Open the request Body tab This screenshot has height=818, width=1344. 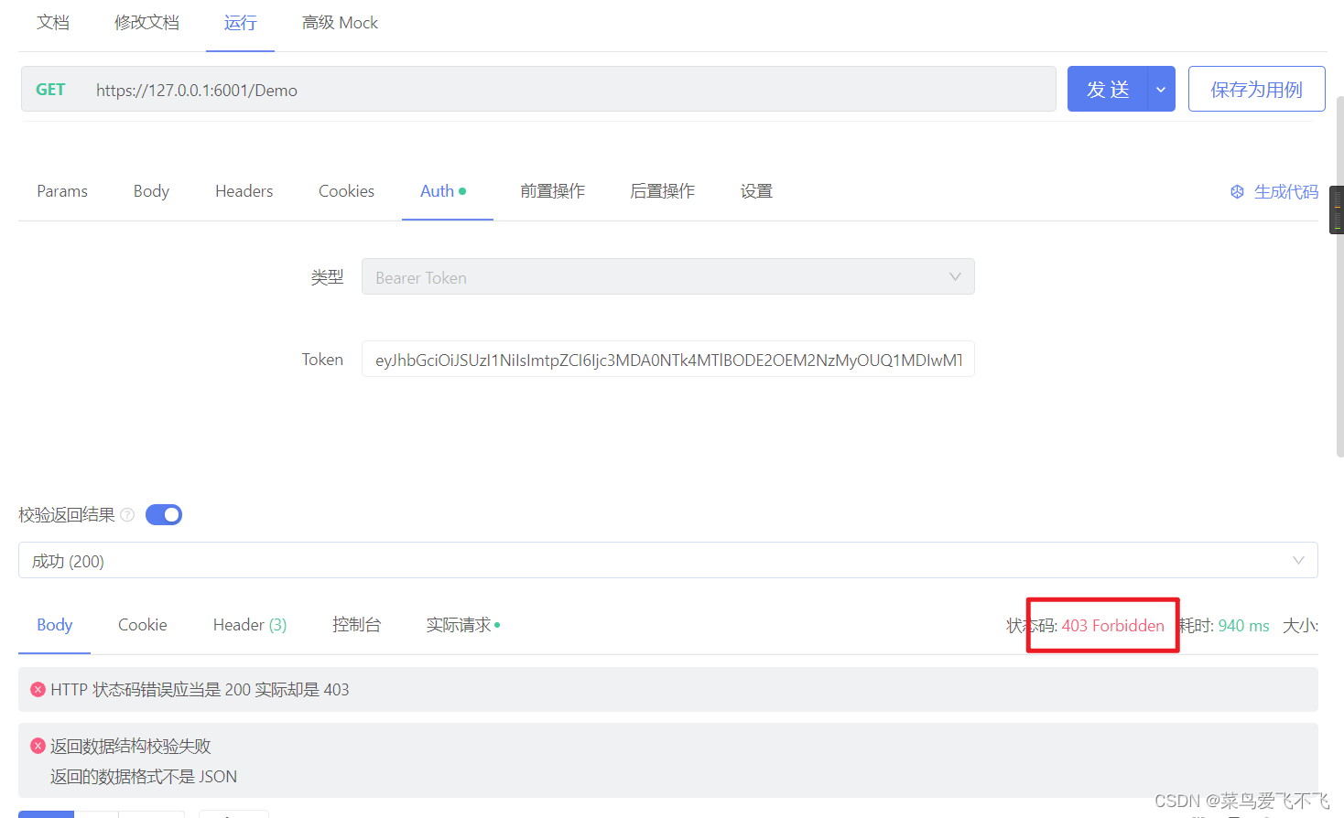click(151, 191)
